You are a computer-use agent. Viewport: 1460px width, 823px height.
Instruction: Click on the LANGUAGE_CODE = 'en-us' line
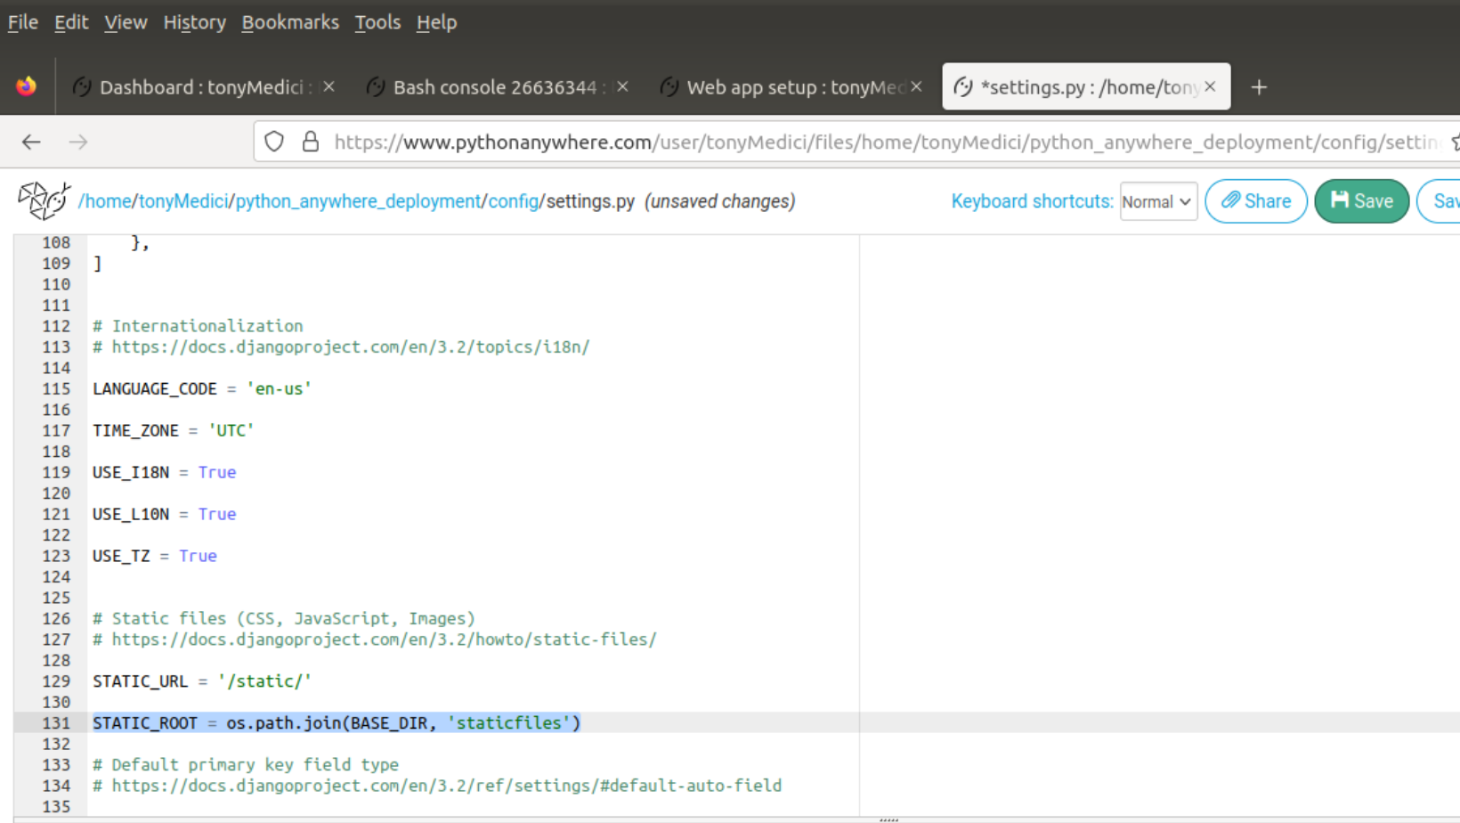coord(202,388)
